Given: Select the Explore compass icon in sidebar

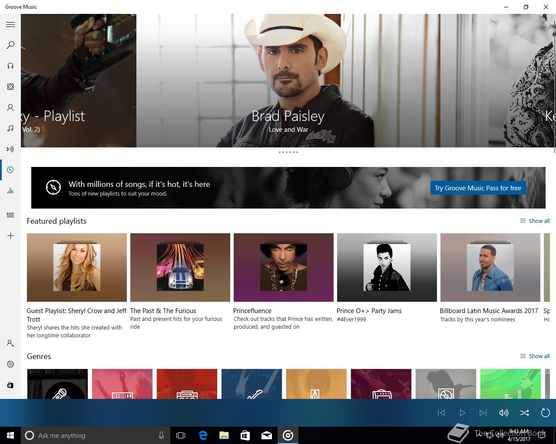Looking at the screenshot, I should pos(10,170).
